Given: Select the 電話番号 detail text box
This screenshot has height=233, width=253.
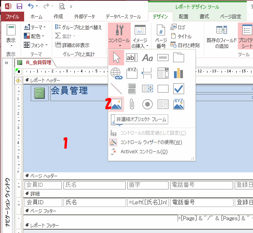Looking at the screenshot, I should [x=202, y=203].
